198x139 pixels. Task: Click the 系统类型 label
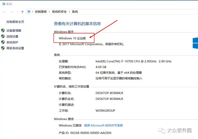click(x=65, y=73)
